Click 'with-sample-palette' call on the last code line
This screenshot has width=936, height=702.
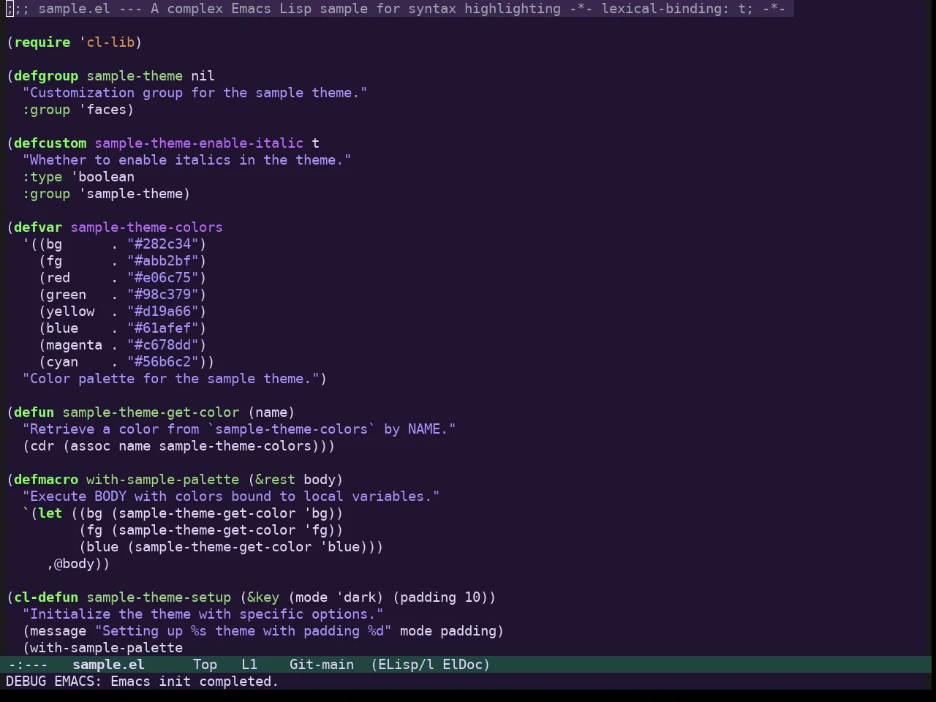pos(106,647)
